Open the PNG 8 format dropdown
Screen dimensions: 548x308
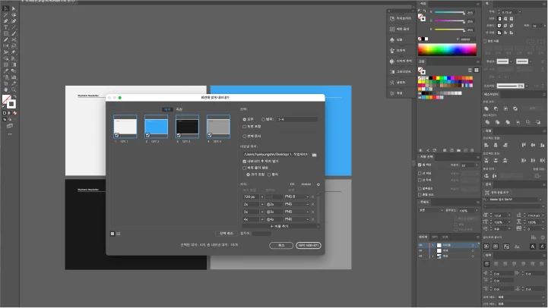click(x=296, y=196)
